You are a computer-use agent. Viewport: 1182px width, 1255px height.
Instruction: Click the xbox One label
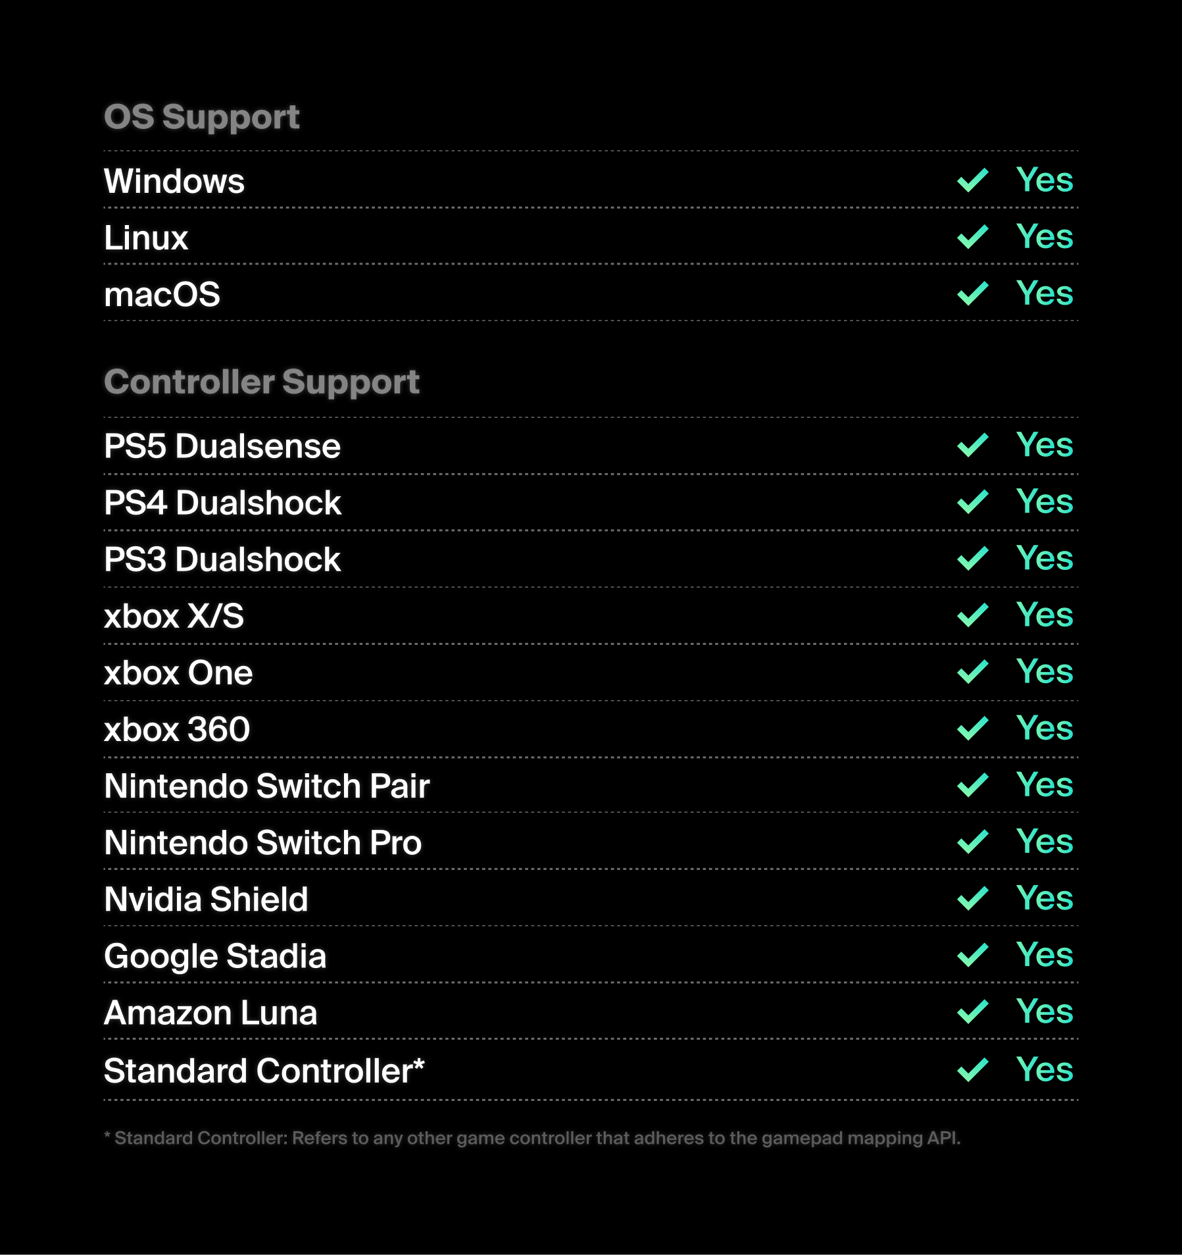[178, 673]
